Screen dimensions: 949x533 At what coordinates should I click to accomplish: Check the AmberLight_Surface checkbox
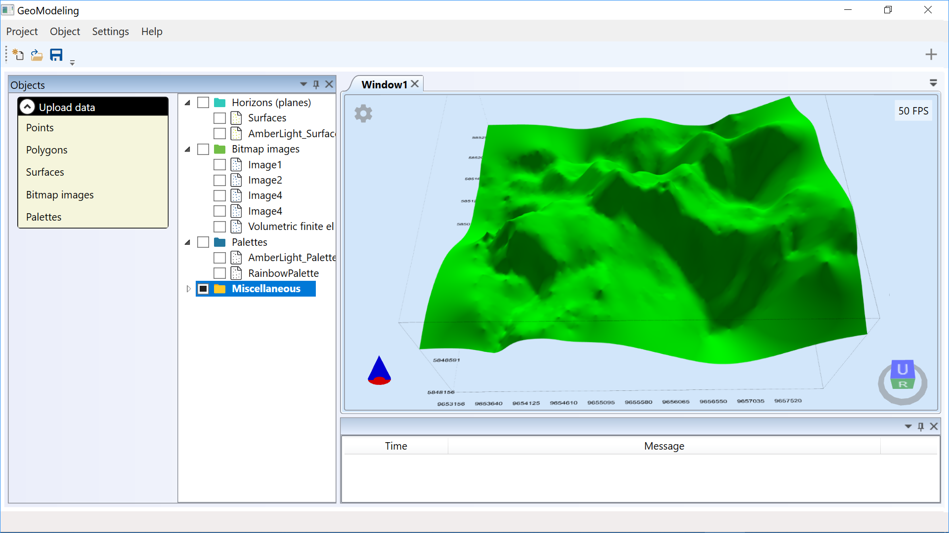click(x=219, y=134)
